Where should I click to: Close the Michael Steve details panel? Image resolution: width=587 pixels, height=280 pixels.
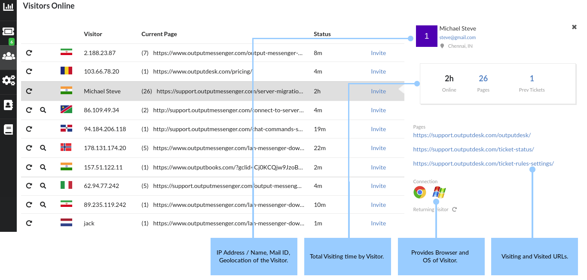tap(574, 27)
